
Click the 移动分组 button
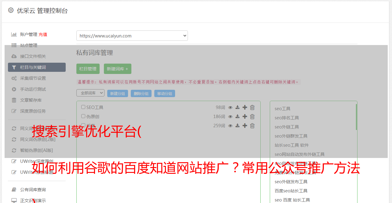(x=165, y=93)
